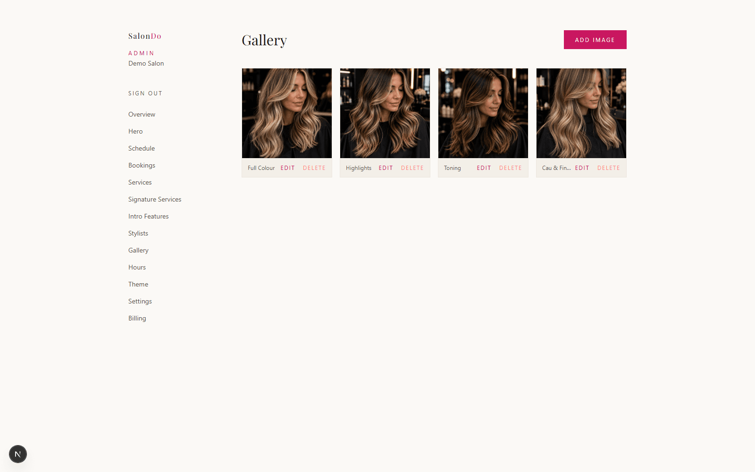This screenshot has height=472, width=755.
Task: Click the SalonDo logo
Action: (x=145, y=36)
